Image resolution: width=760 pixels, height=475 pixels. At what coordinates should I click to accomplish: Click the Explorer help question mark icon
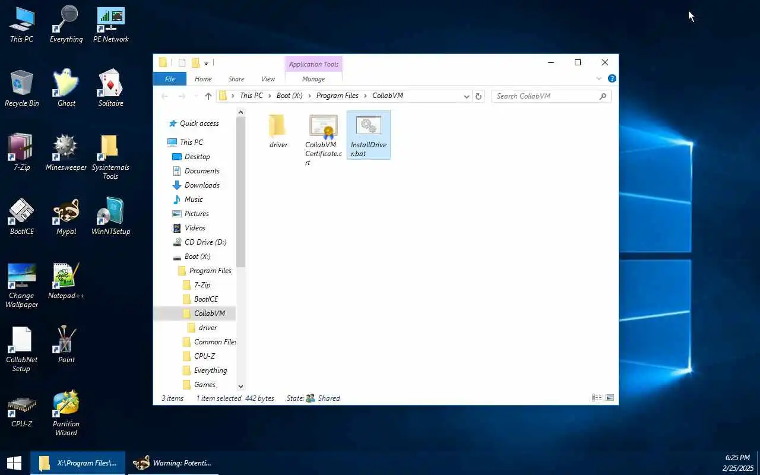click(612, 78)
